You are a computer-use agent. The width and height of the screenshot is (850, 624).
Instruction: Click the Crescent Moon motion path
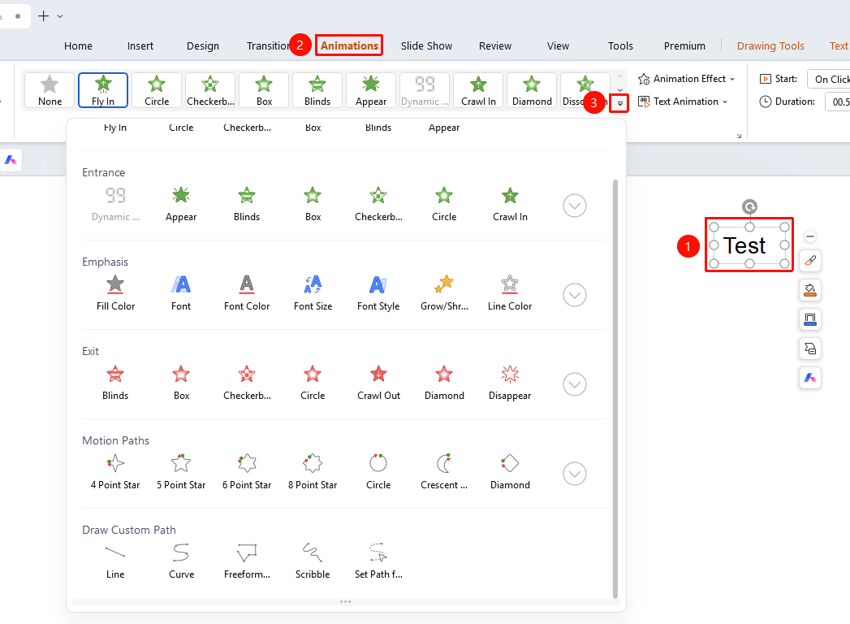coord(444,472)
